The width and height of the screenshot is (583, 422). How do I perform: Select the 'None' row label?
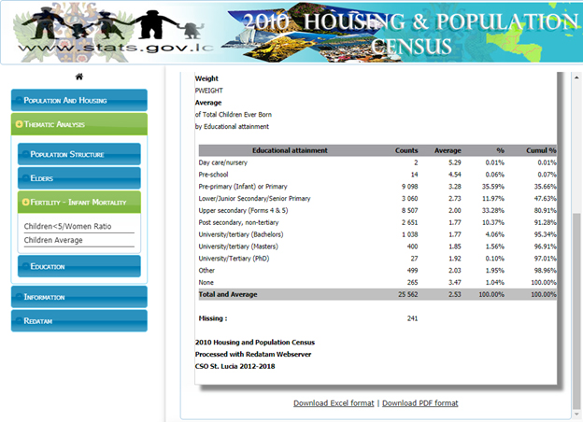pos(206,282)
